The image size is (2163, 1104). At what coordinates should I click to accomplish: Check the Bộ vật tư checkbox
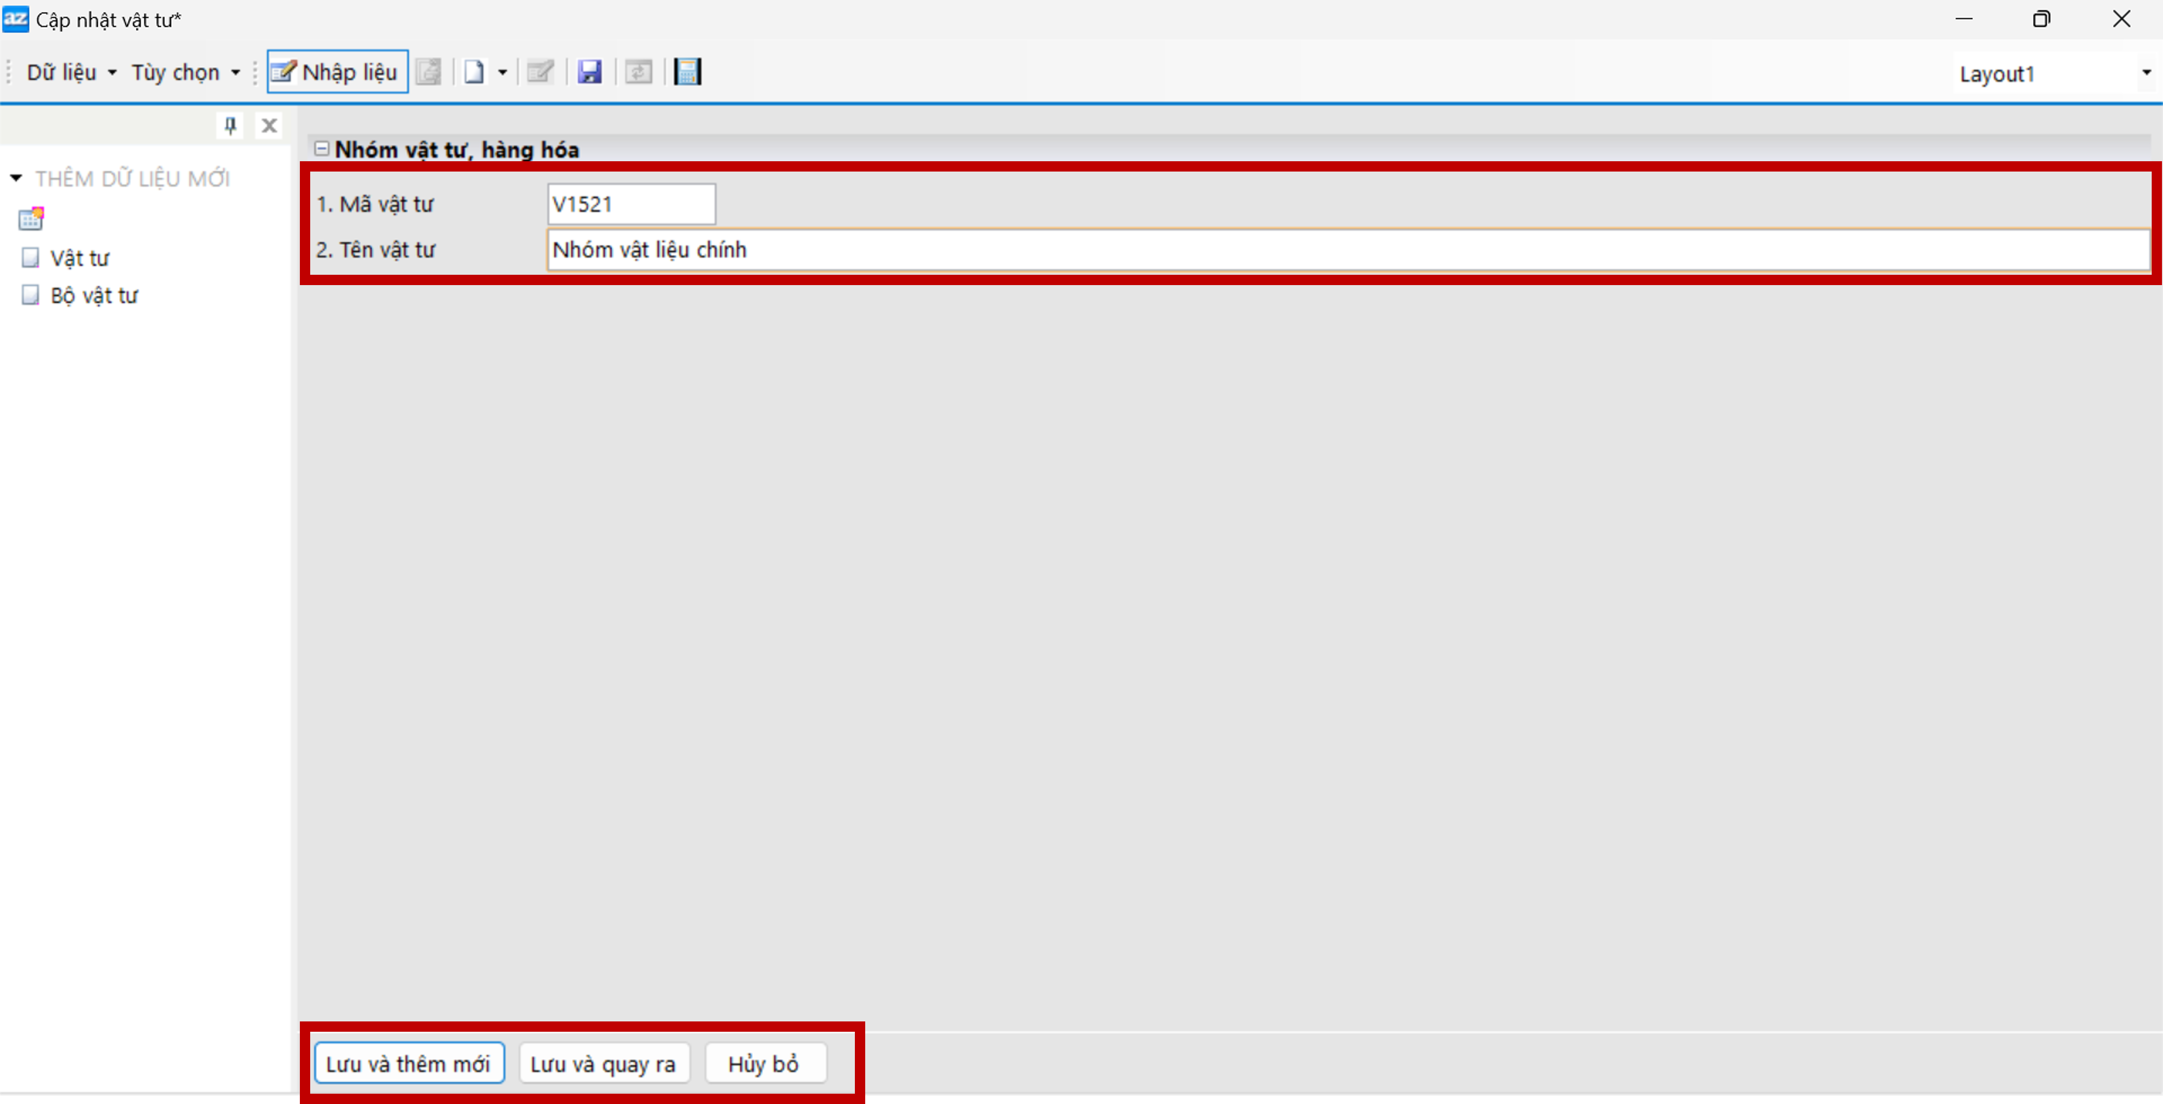(30, 295)
